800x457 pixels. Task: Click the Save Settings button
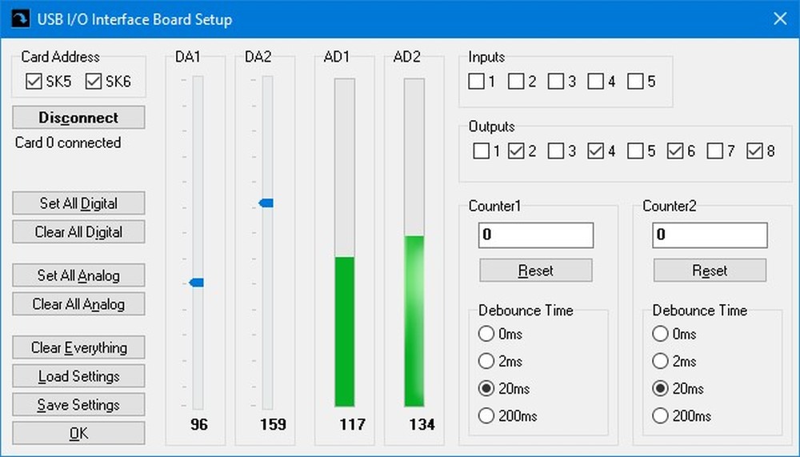78,405
